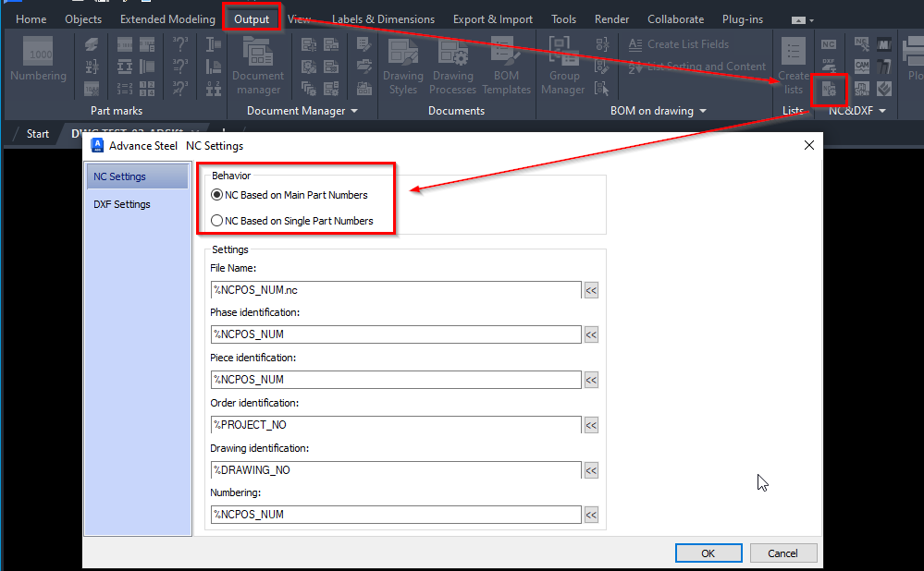Image resolution: width=924 pixels, height=571 pixels.
Task: Select NC Based on Single Part Numbers
Action: (x=216, y=219)
